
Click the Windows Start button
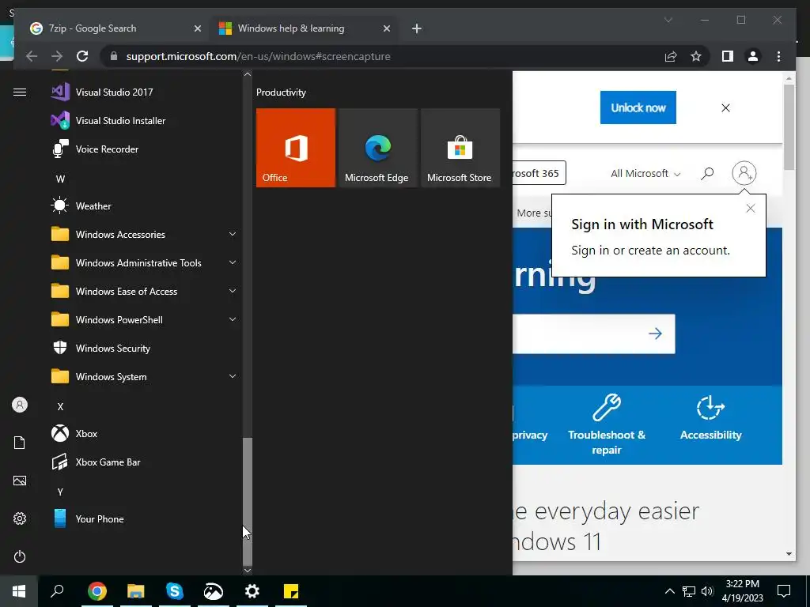coord(19,591)
